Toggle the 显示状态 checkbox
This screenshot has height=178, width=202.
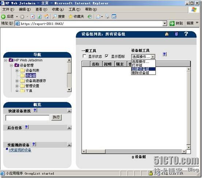pyautogui.click(x=84, y=56)
